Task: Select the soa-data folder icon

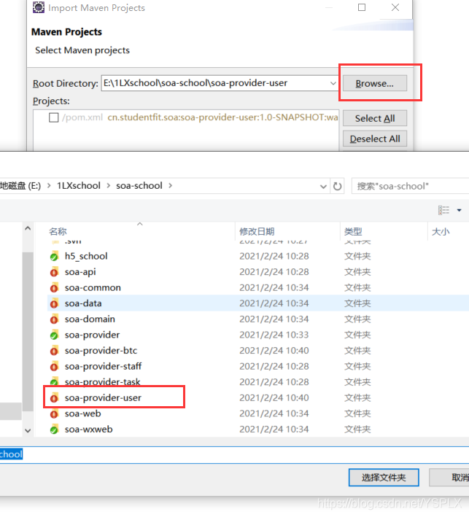Action: tap(54, 303)
